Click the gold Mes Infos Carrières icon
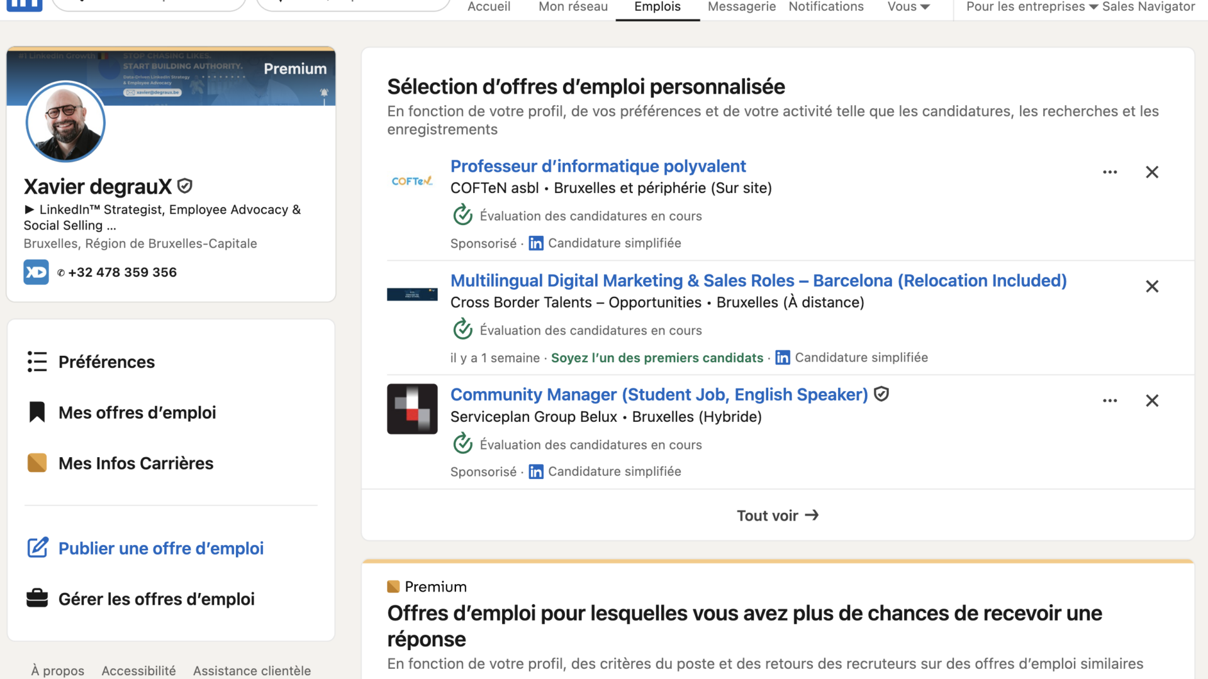 [x=37, y=463]
